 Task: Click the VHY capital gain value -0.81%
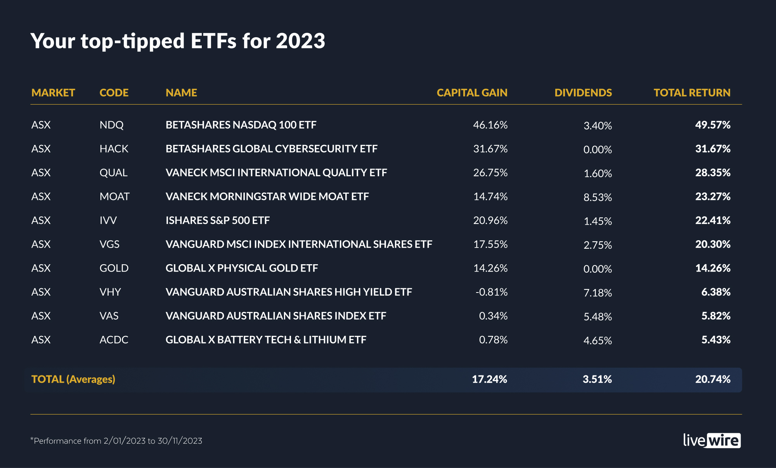point(491,292)
